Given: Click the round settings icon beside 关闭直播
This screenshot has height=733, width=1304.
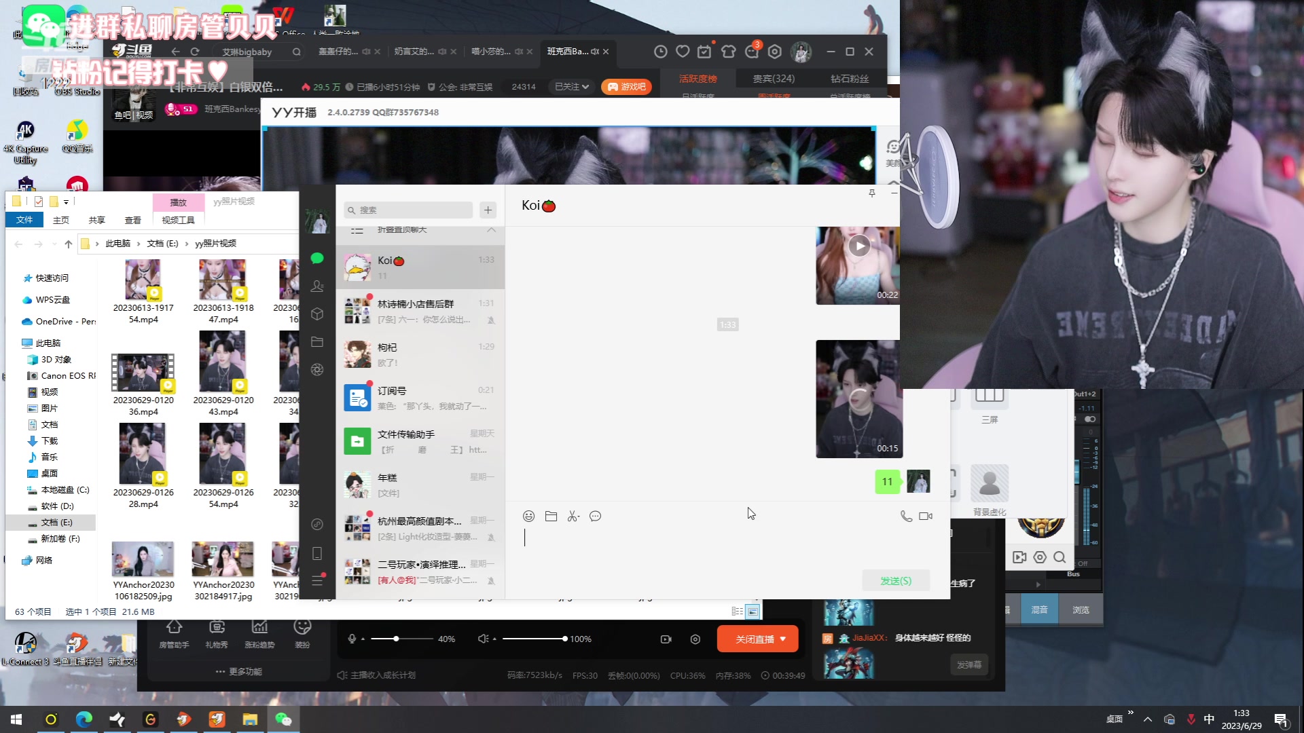Looking at the screenshot, I should [695, 639].
